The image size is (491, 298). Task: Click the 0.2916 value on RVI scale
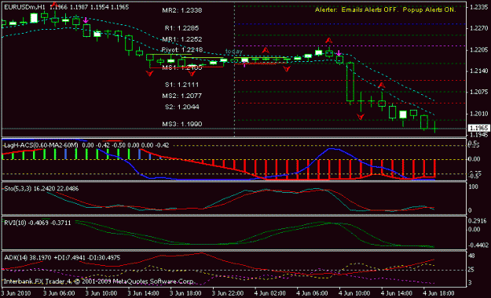(x=477, y=221)
